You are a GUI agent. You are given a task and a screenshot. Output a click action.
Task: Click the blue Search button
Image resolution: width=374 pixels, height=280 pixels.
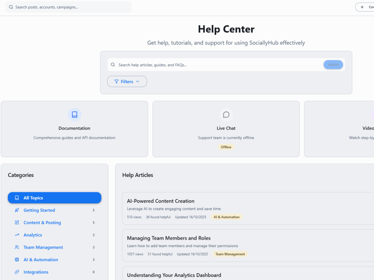tap(333, 65)
